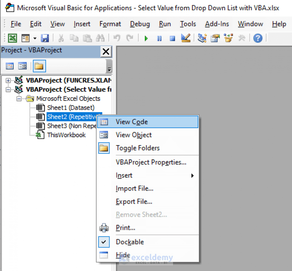292x271 pixels.
Task: Open the Insert UserForm dropdown arrow
Action: coord(35,38)
